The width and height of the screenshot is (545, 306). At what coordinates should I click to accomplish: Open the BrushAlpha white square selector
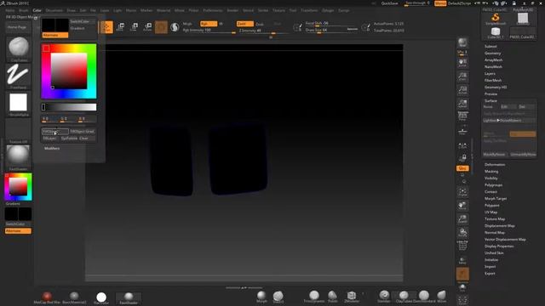19,104
